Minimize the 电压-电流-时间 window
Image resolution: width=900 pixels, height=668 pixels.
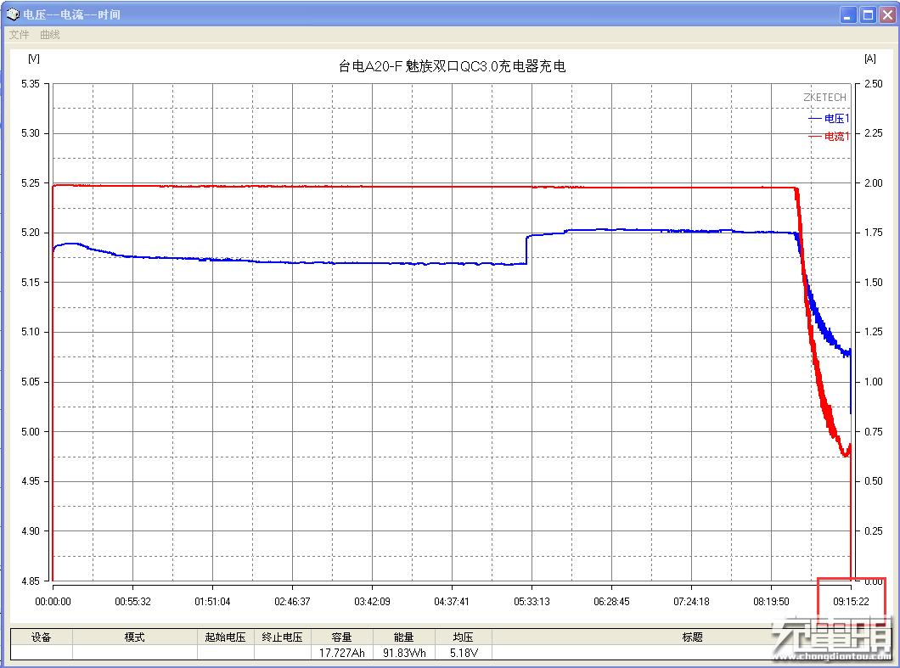pos(848,15)
